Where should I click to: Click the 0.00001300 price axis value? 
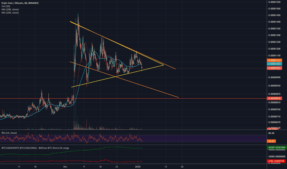click(x=274, y=35)
